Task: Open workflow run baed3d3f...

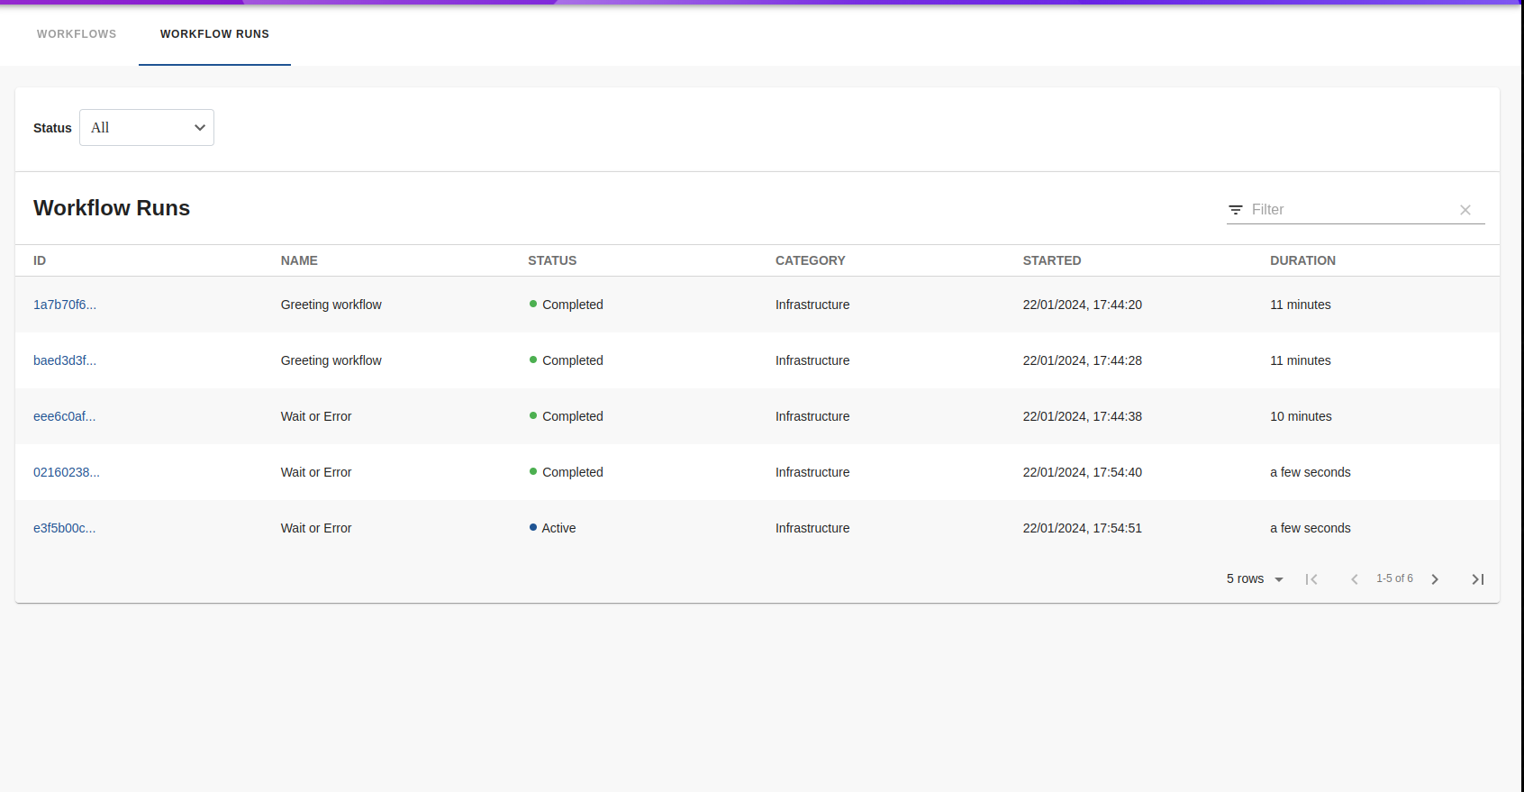Action: coord(65,360)
